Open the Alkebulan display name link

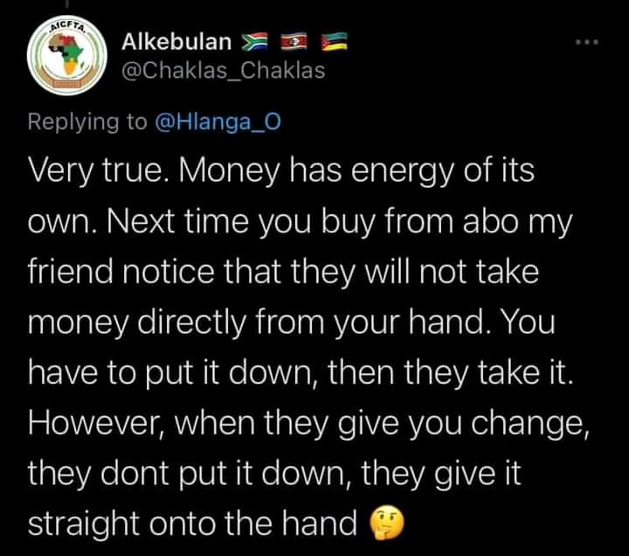176,42
